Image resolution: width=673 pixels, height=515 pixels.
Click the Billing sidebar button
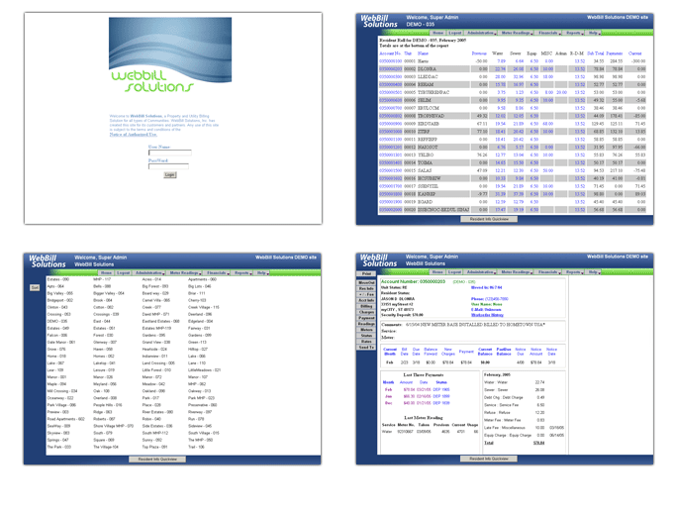tap(366, 306)
